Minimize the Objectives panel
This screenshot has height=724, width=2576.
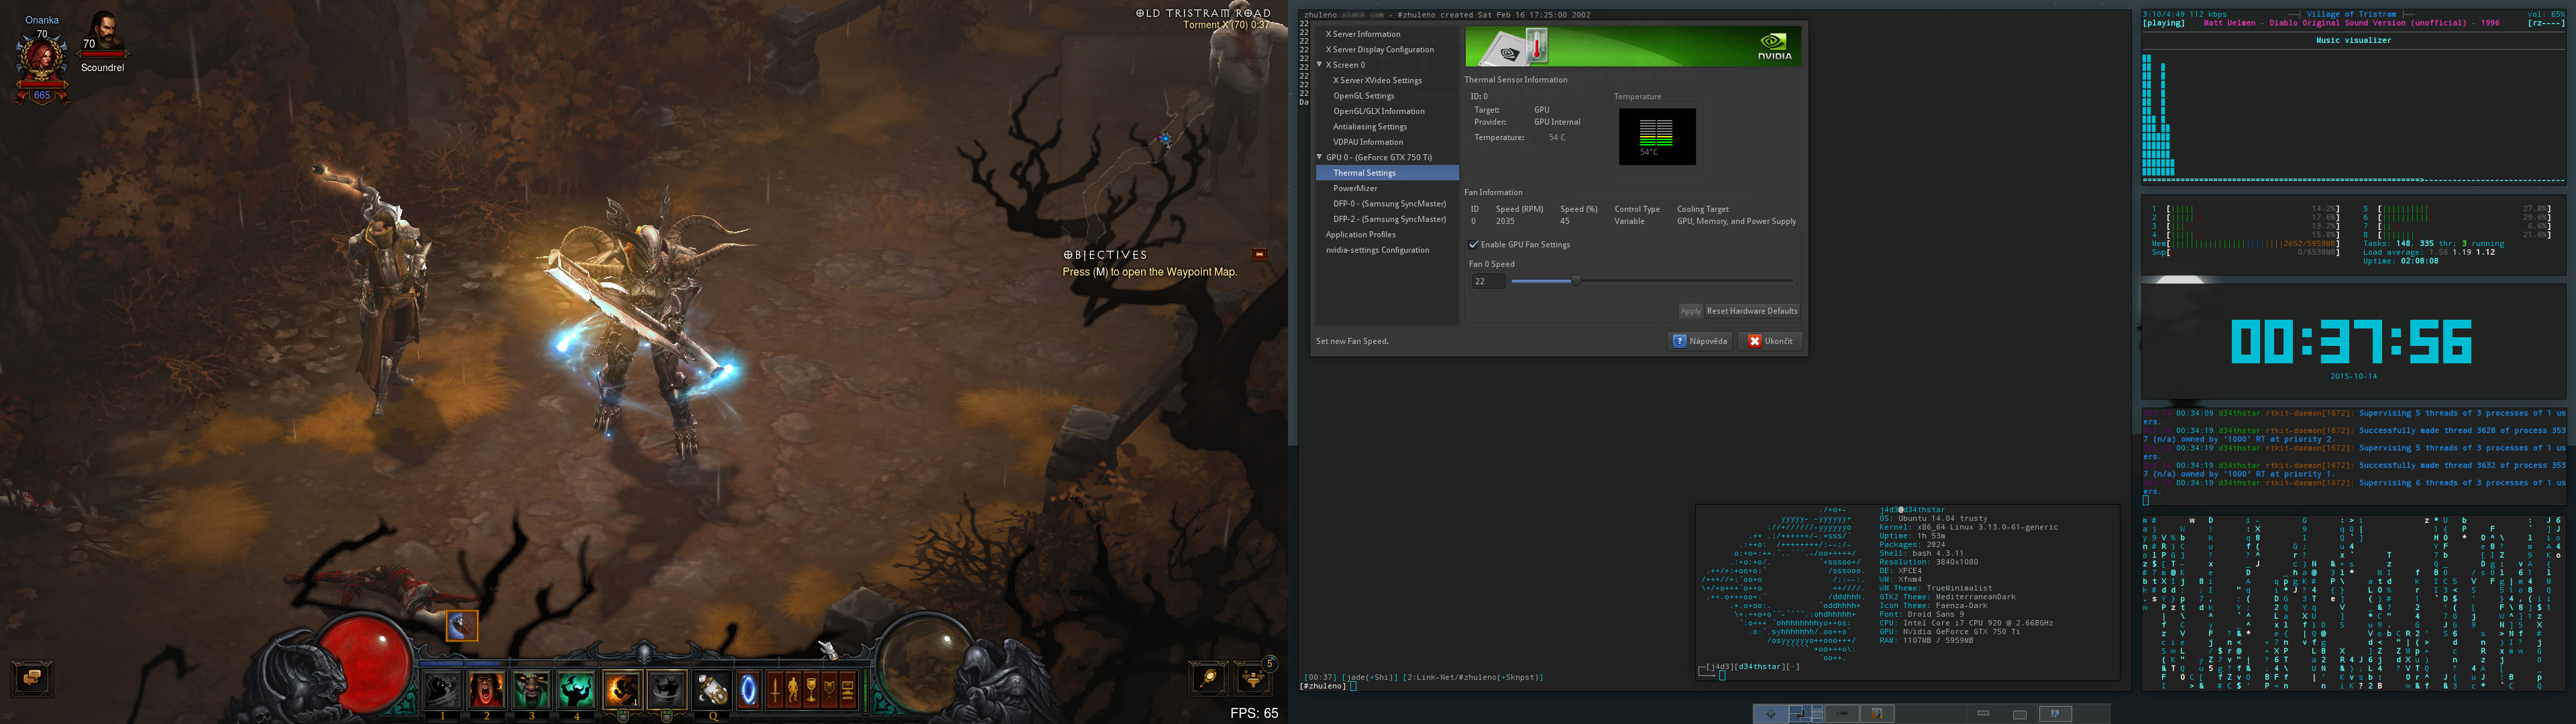pyautogui.click(x=1260, y=254)
